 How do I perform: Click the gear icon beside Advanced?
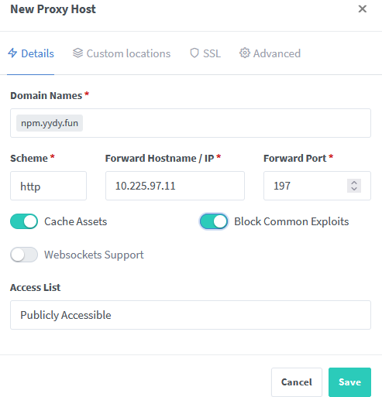point(245,53)
